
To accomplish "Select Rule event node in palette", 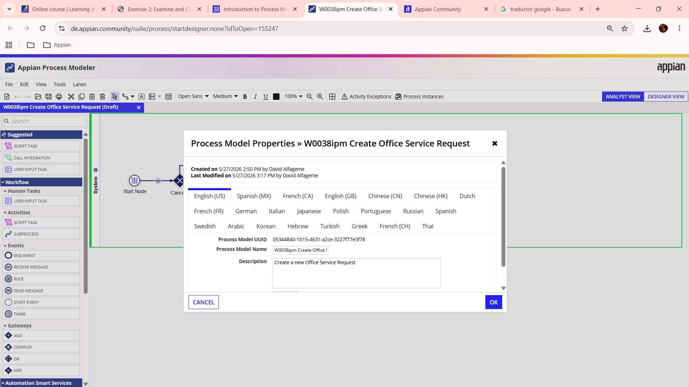I will (x=41, y=279).
